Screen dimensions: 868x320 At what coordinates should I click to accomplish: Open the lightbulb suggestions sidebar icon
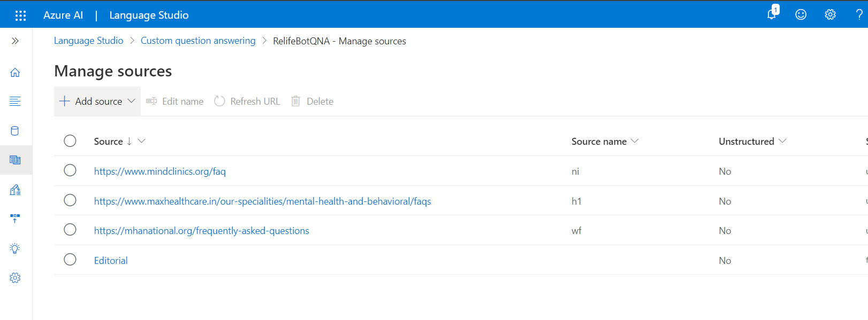[15, 248]
